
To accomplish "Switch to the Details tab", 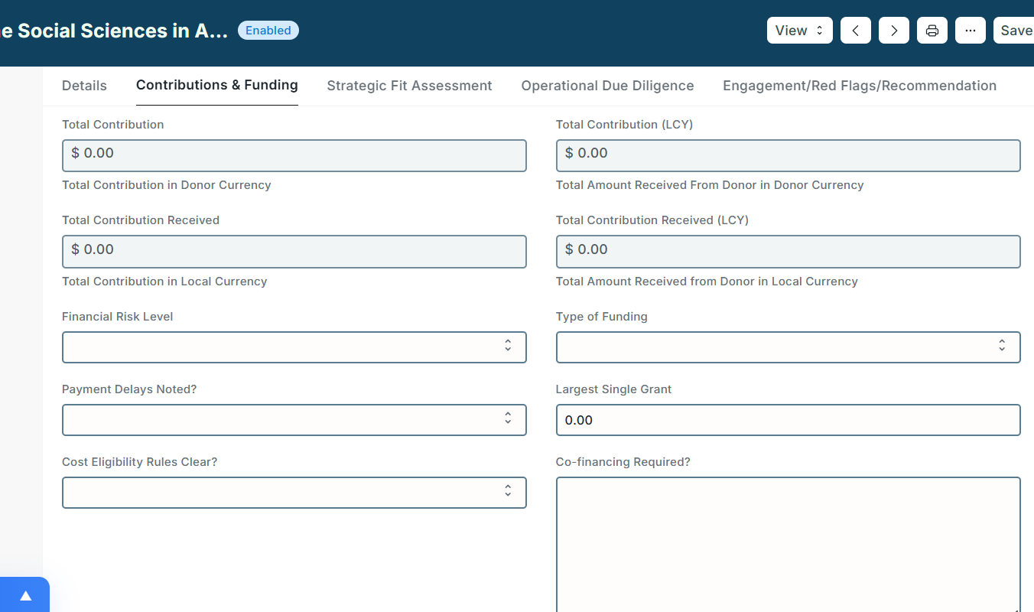I will [84, 86].
